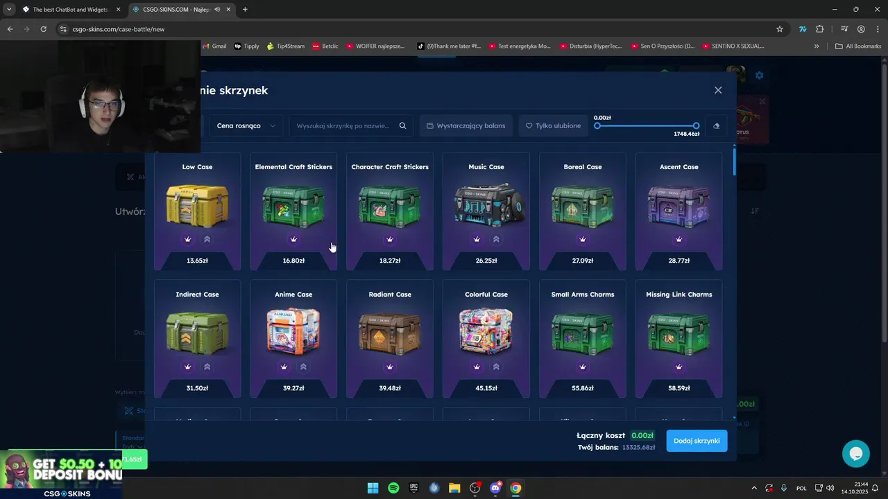Toggle the Tylko ulubione favorites filter
888x499 pixels.
coord(553,125)
